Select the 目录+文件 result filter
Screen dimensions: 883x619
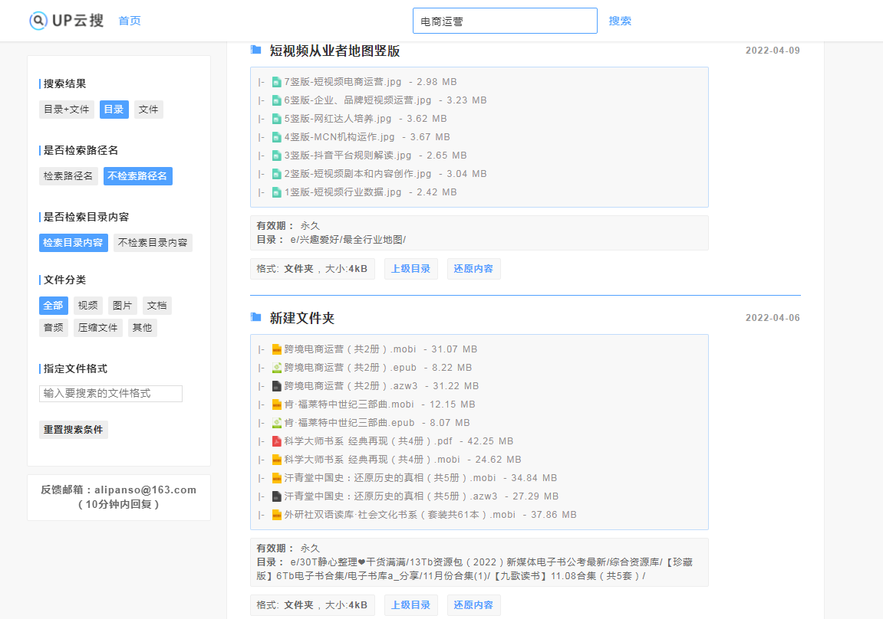click(66, 110)
